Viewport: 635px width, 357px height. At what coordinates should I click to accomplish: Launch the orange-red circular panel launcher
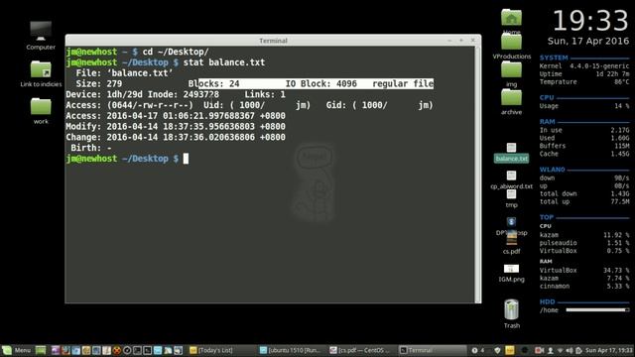click(x=117, y=350)
